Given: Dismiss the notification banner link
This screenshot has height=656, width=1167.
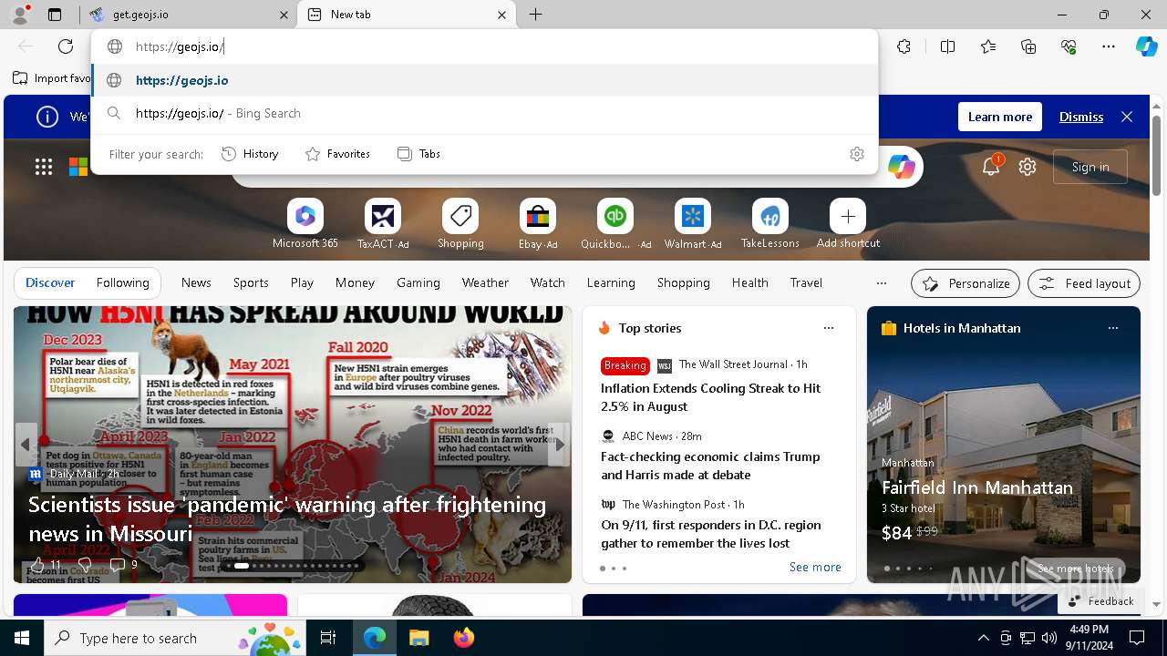Looking at the screenshot, I should coord(1081,117).
